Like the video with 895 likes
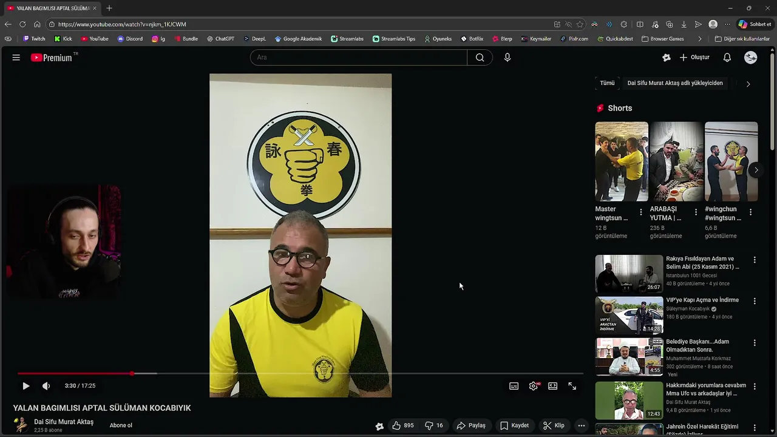The height and width of the screenshot is (437, 777). point(403,425)
